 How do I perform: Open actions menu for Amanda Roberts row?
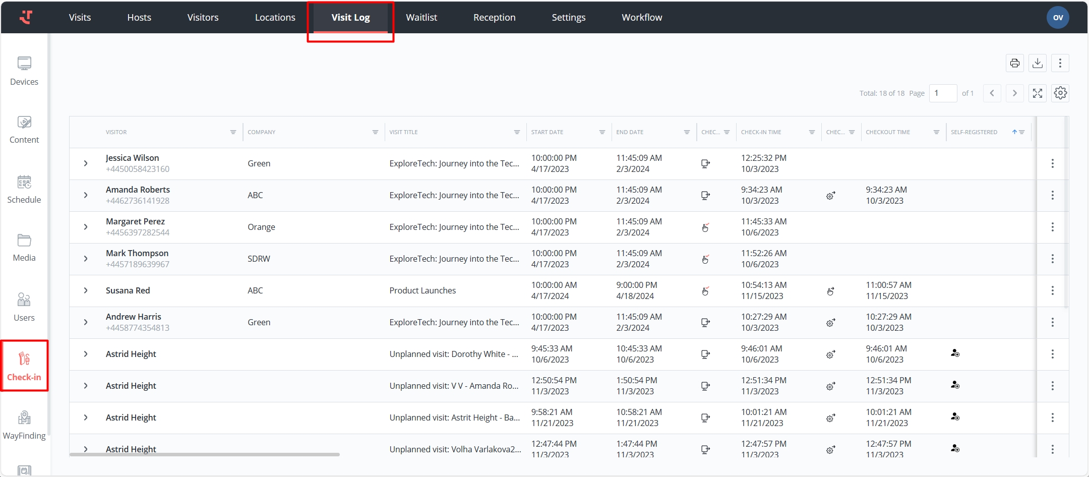[x=1052, y=195]
